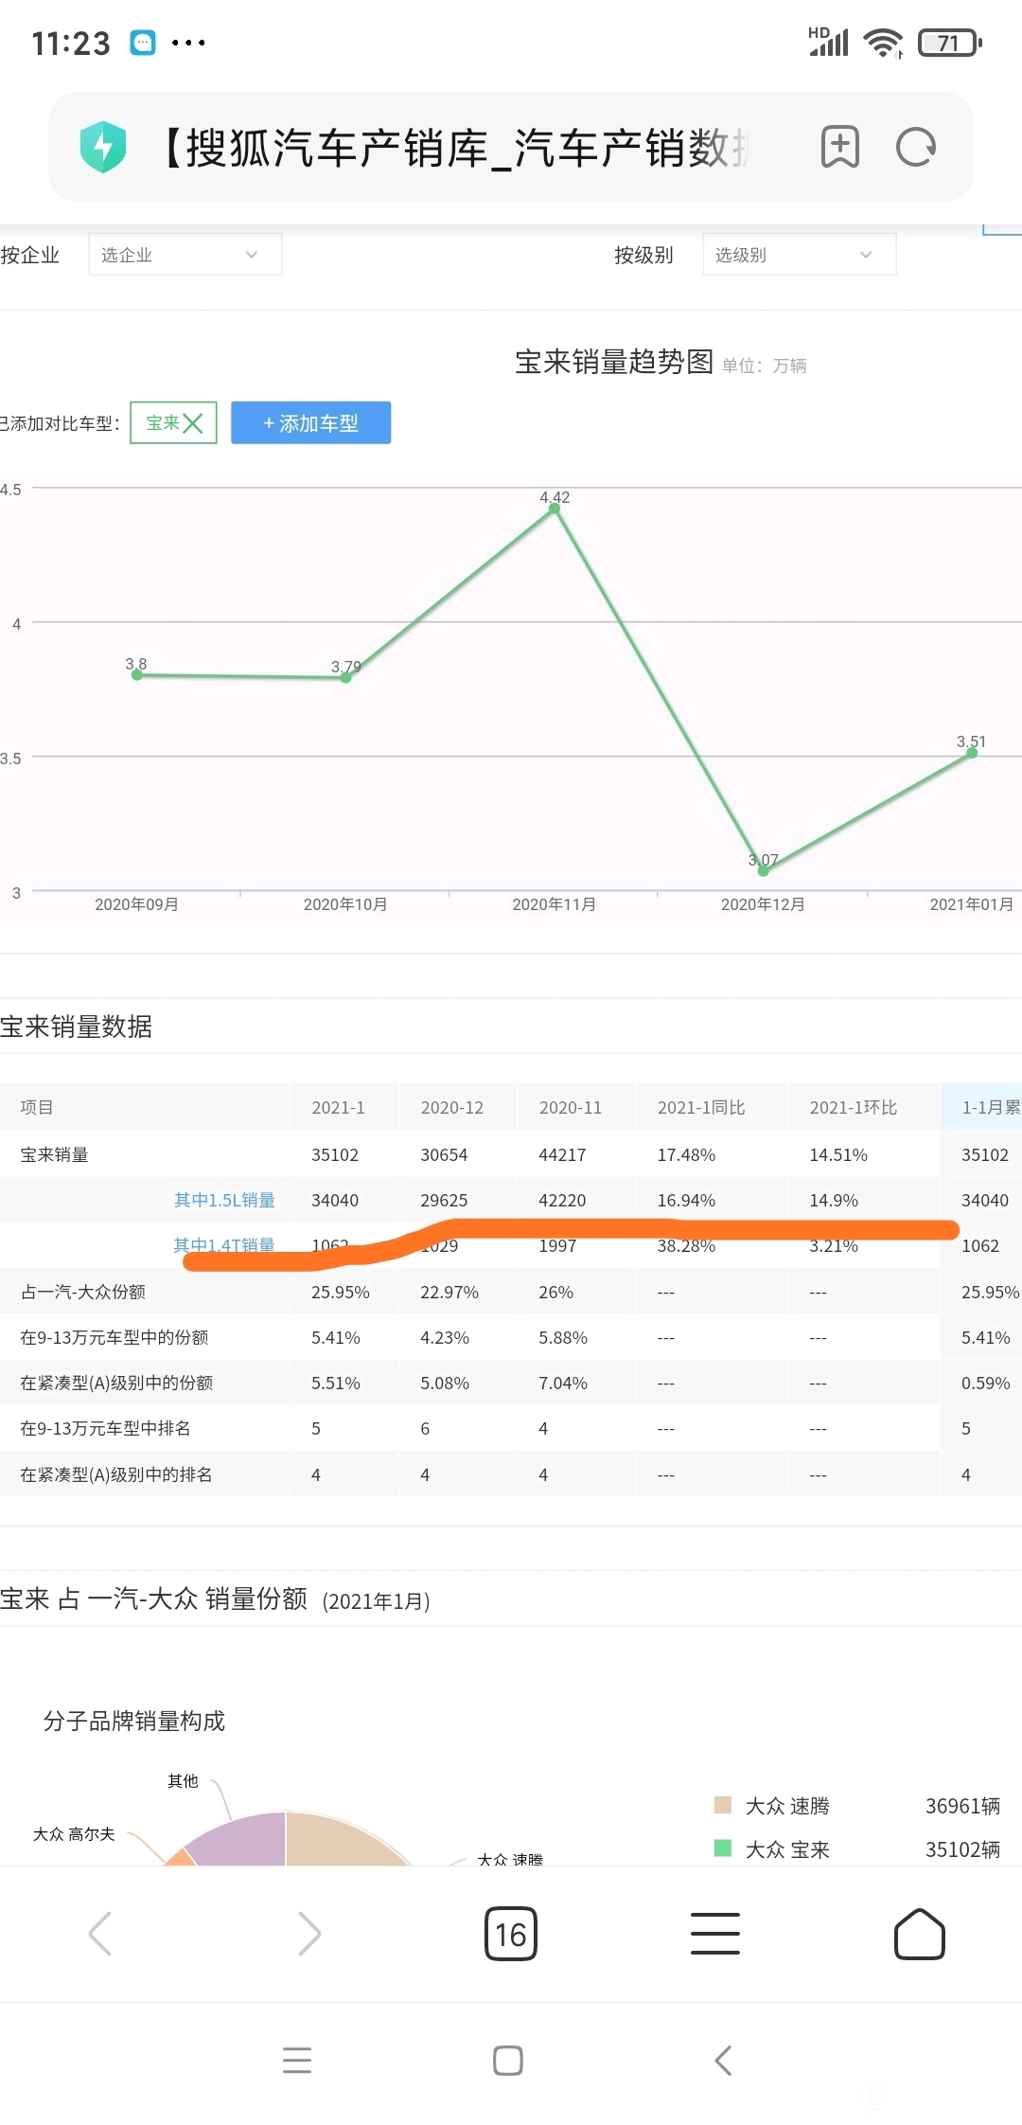Remove 宝来 comparison tag
The height and width of the screenshot is (2125, 1022).
[193, 423]
